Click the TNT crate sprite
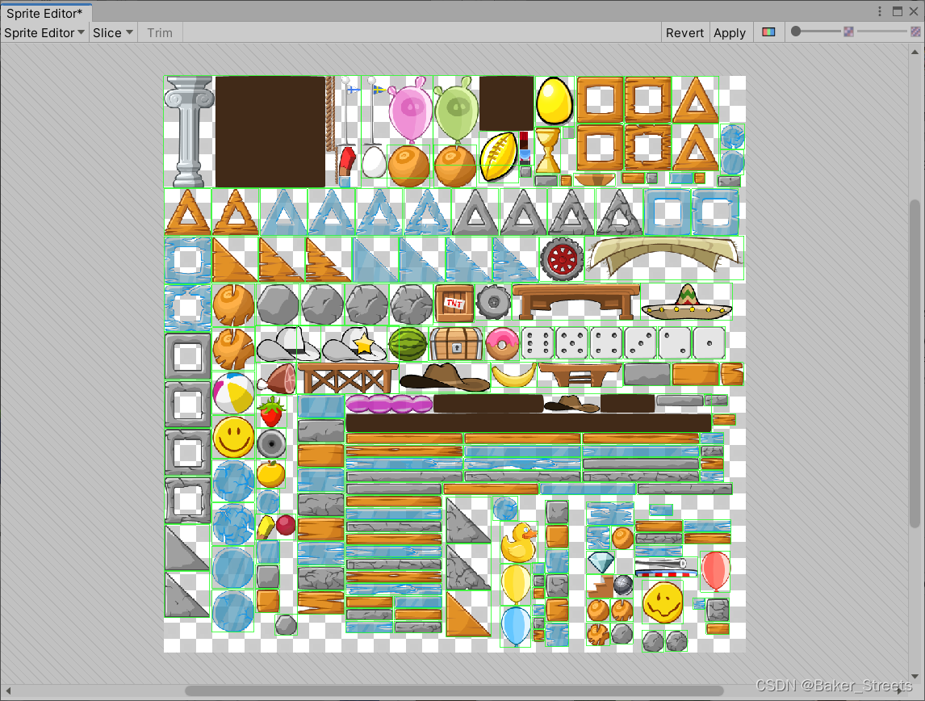This screenshot has width=925, height=701. pyautogui.click(x=454, y=303)
